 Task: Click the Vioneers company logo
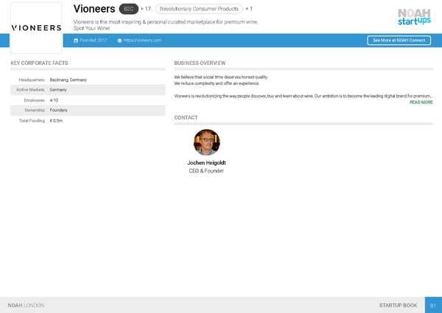[x=36, y=27]
